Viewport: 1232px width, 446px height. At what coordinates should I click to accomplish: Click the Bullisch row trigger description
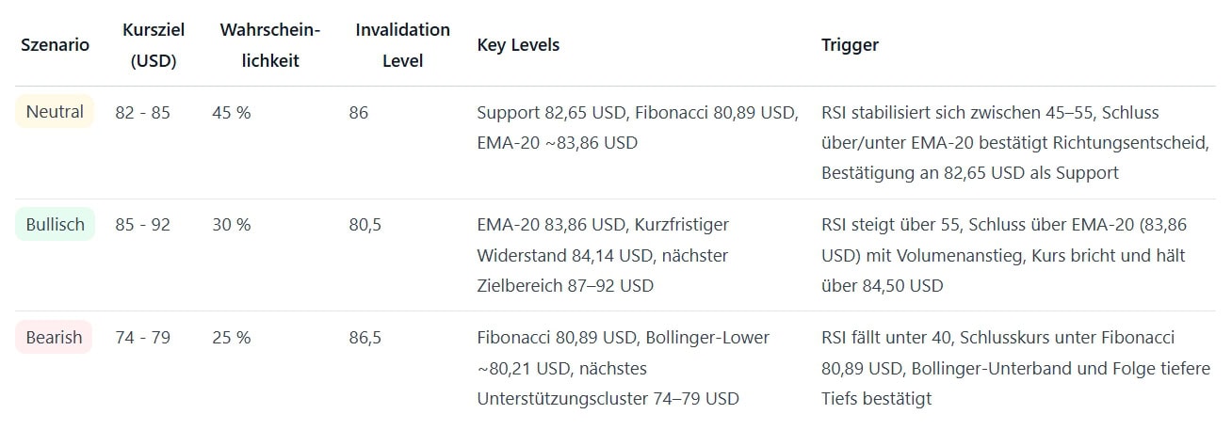pos(1004,255)
